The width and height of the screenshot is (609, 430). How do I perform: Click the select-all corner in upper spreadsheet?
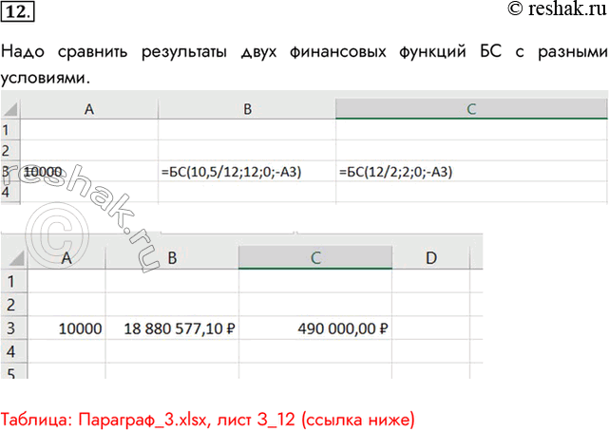(x=10, y=109)
